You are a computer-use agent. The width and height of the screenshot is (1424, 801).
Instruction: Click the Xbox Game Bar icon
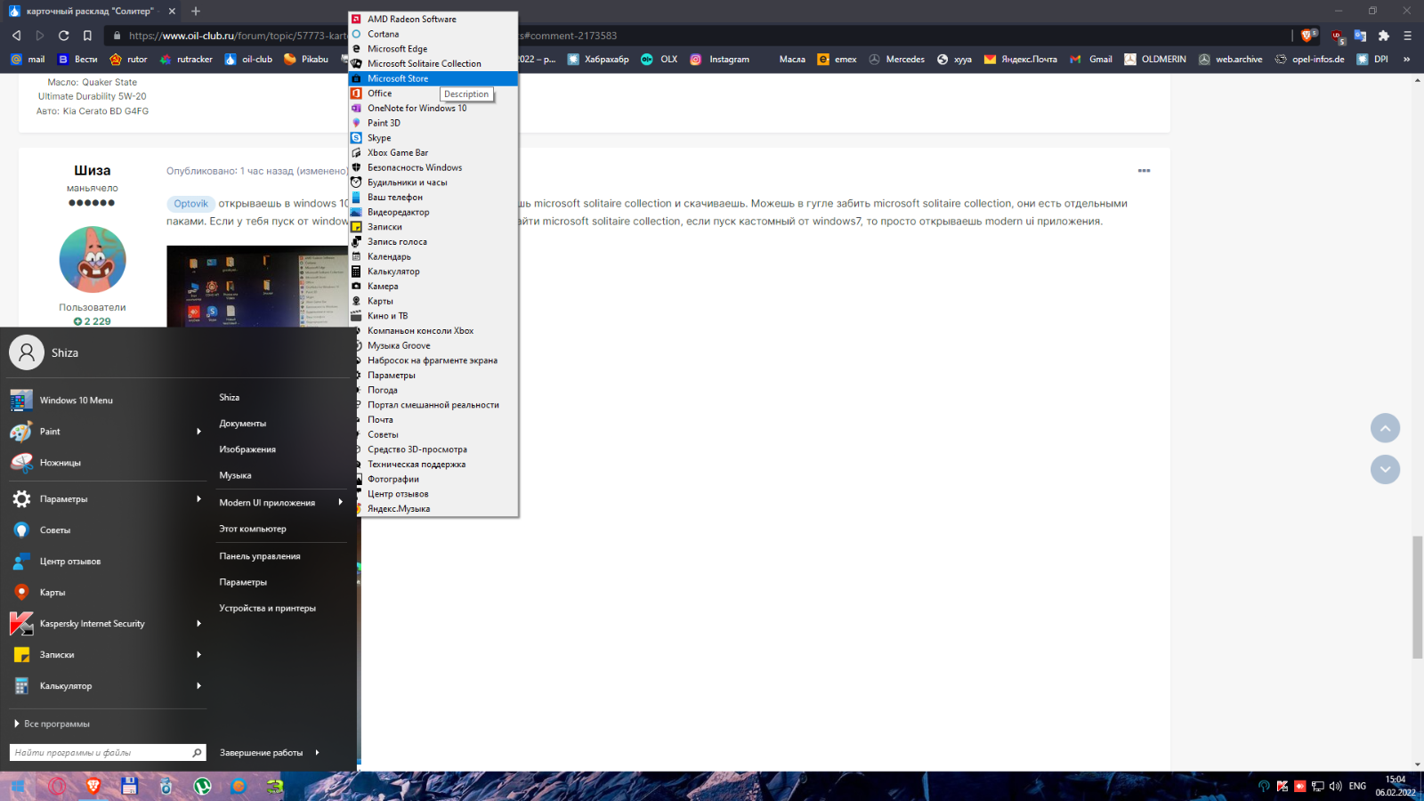tap(356, 153)
